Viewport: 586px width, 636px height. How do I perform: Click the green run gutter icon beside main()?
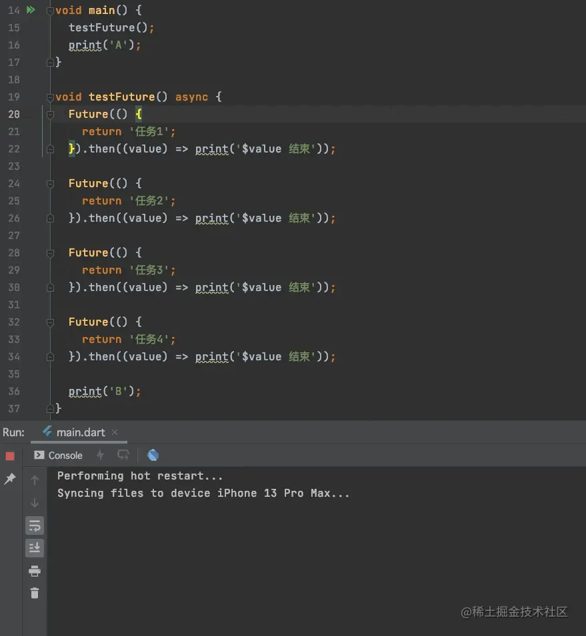pyautogui.click(x=31, y=10)
